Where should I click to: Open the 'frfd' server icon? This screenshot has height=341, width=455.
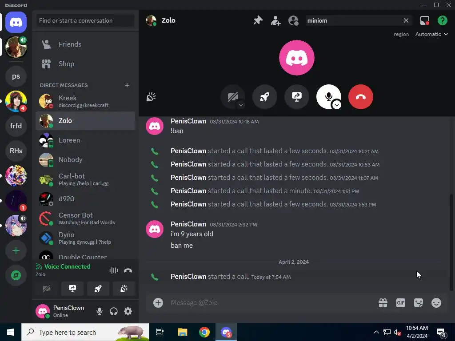16,126
